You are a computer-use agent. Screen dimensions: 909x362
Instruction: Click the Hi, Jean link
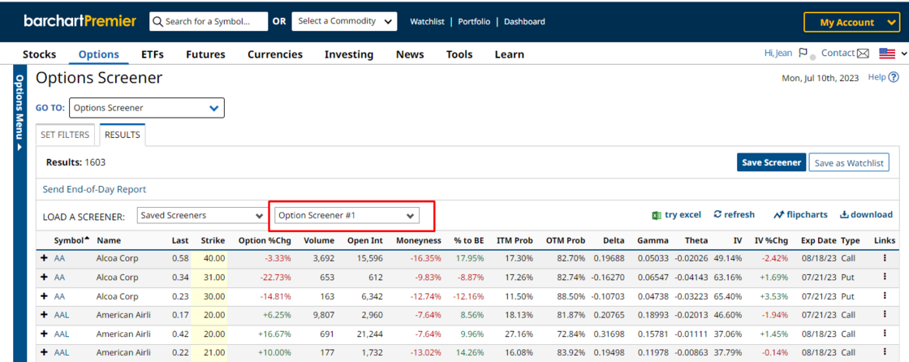coord(778,53)
